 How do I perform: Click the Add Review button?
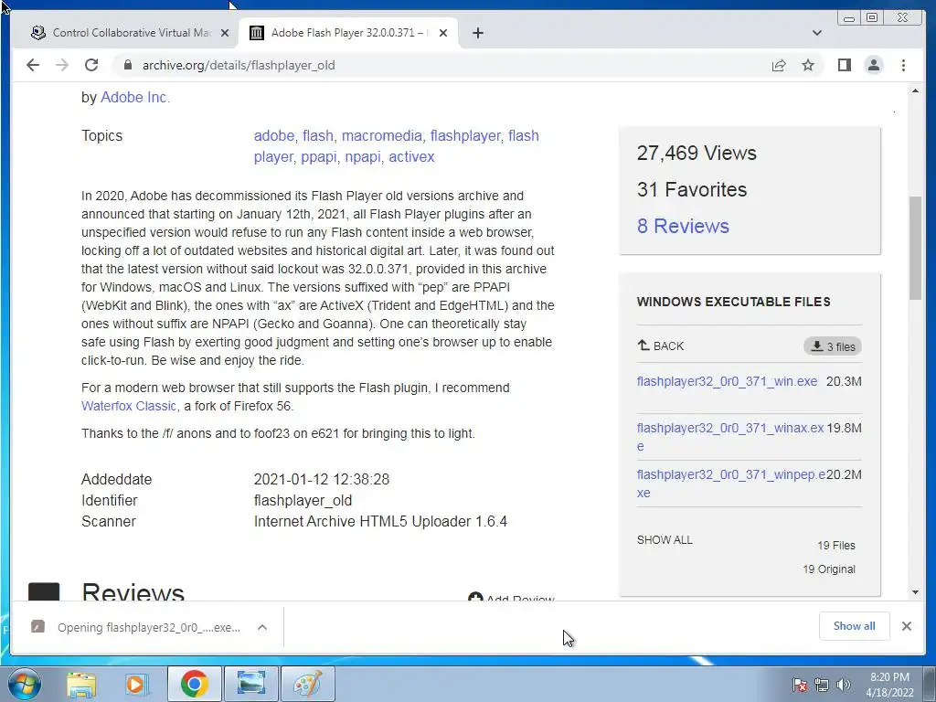pyautogui.click(x=512, y=597)
